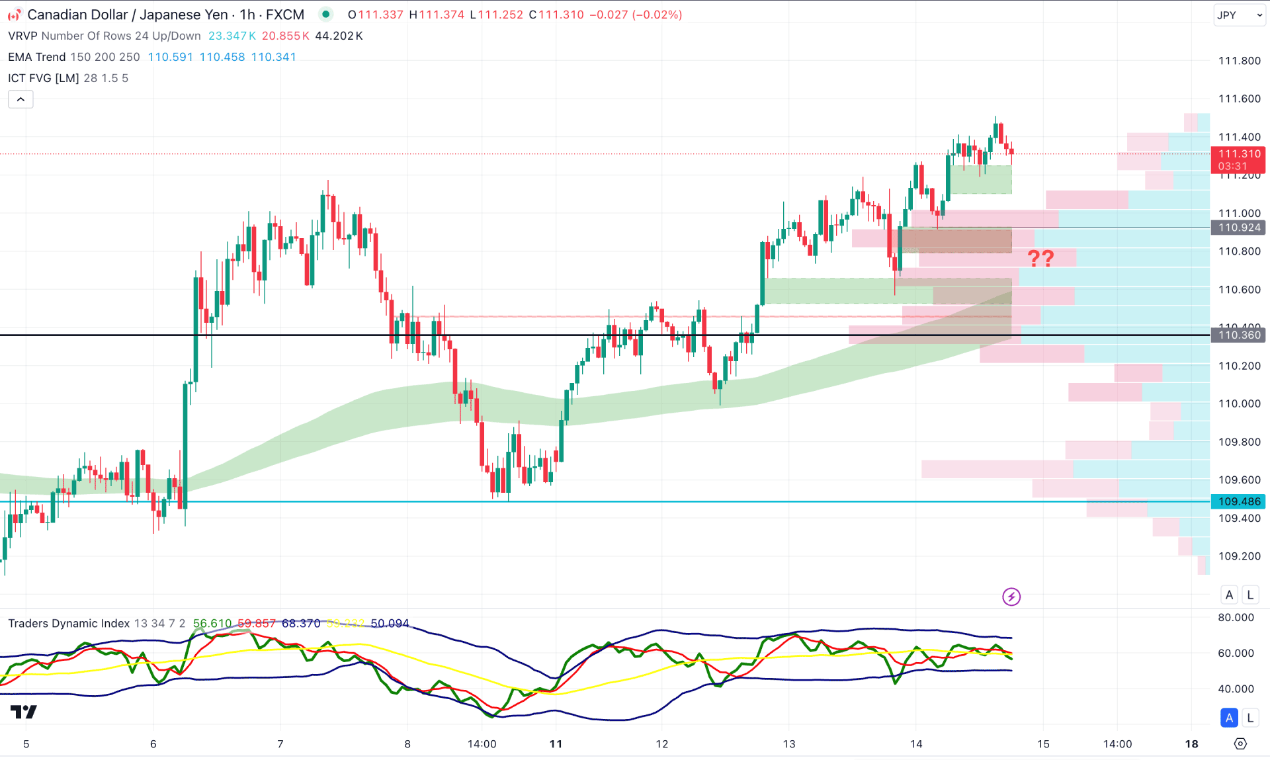Click the date label 11 on time axis
1270x760 pixels.
tap(556, 744)
